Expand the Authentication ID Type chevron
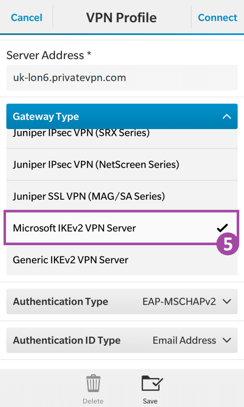 coord(227,340)
